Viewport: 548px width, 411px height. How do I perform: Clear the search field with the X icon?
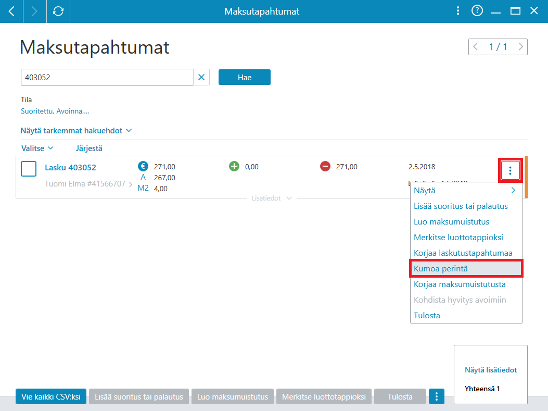pos(201,77)
